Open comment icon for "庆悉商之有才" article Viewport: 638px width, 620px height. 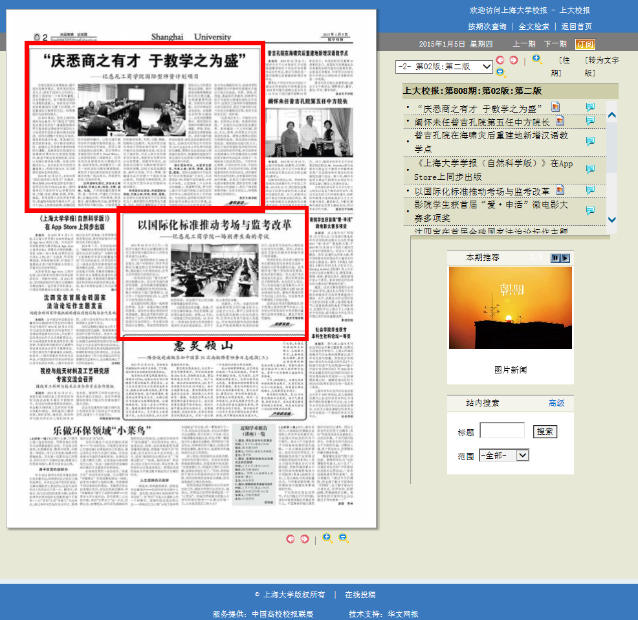590,107
